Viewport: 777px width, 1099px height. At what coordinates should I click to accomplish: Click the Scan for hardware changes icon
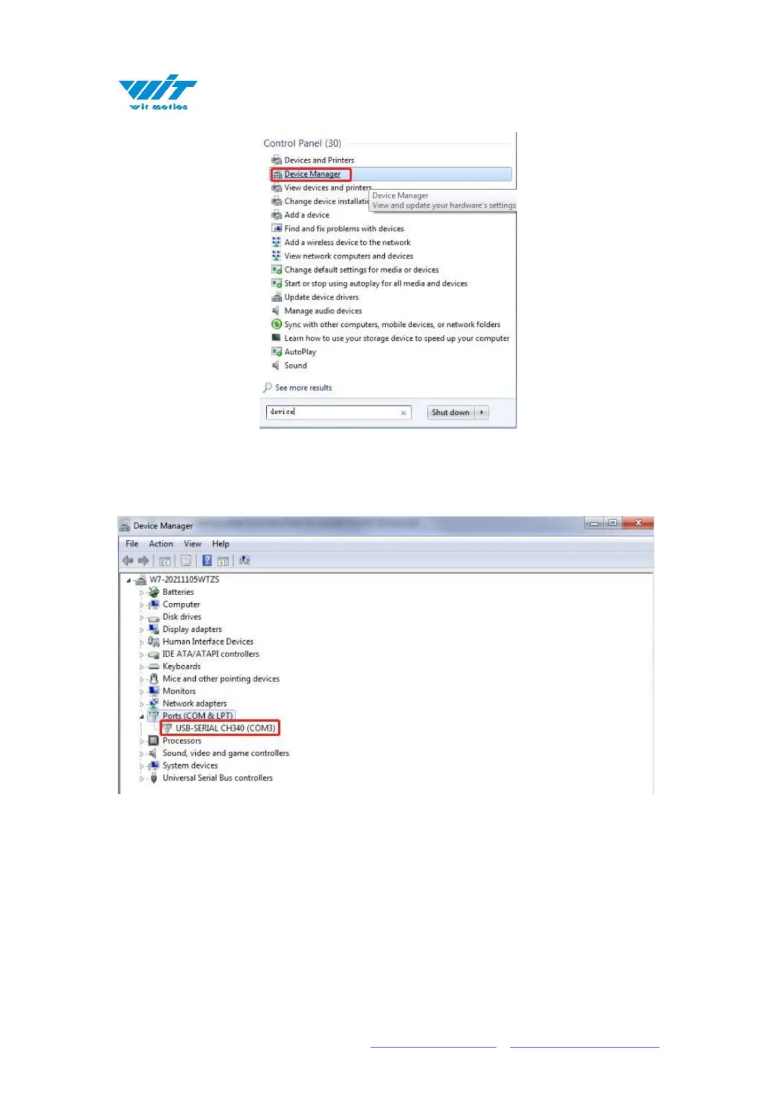coord(245,561)
